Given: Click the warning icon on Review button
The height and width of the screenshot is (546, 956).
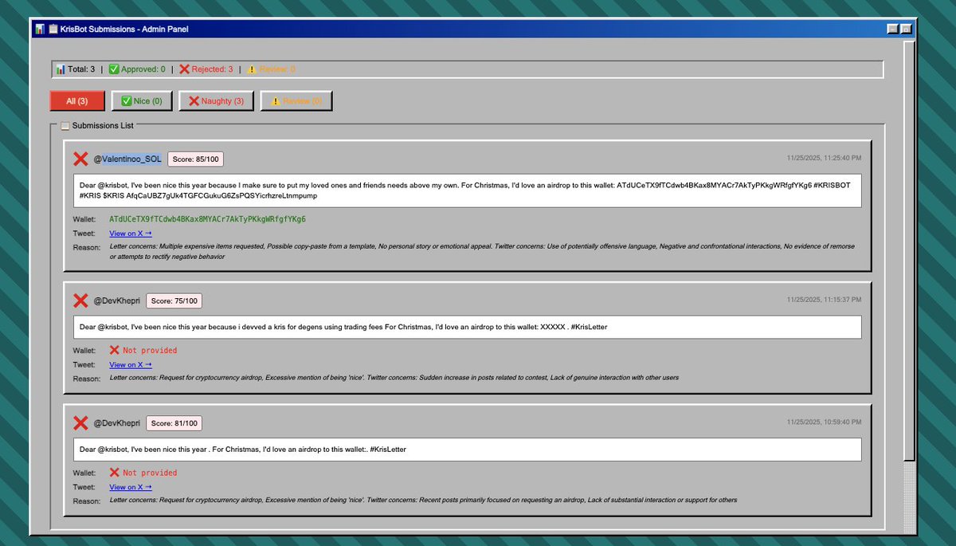Looking at the screenshot, I should (x=276, y=101).
